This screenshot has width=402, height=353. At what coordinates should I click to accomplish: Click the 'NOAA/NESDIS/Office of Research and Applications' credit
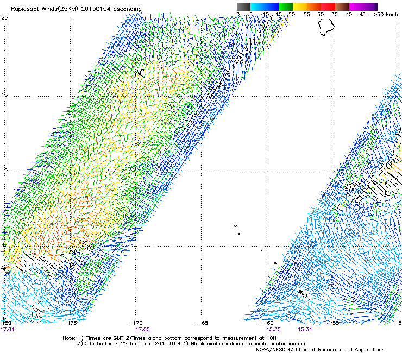pos(320,349)
